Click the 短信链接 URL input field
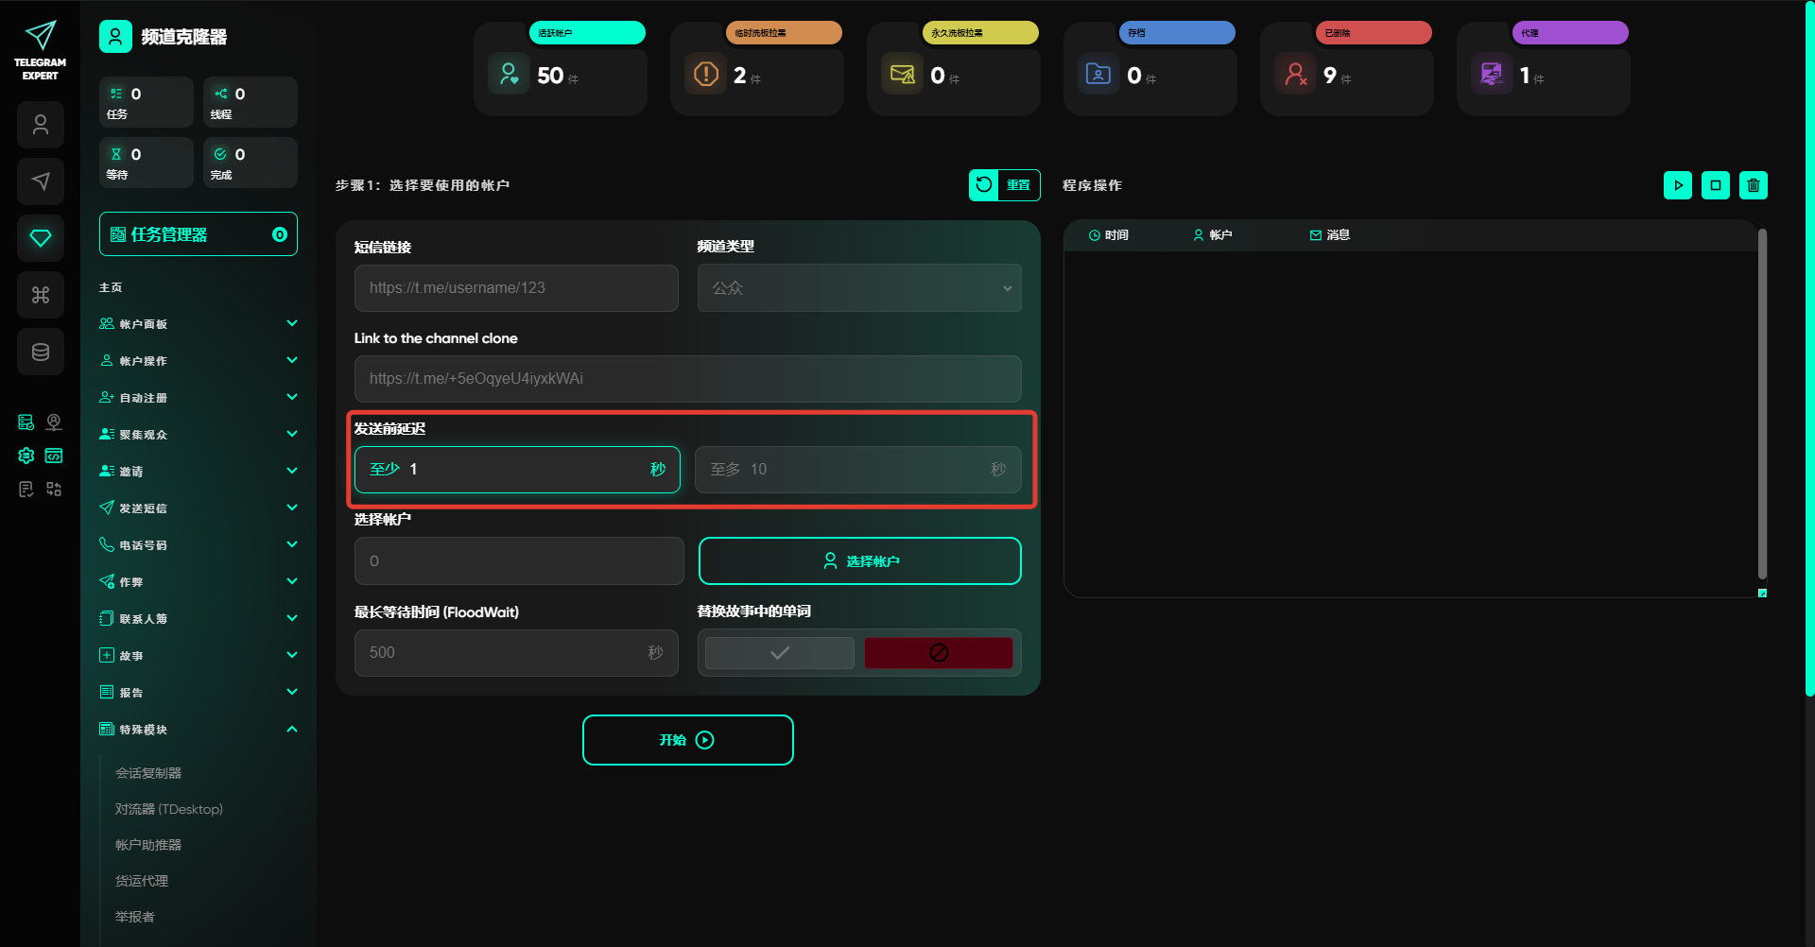Screen dimensions: 1815x947 (x=516, y=288)
